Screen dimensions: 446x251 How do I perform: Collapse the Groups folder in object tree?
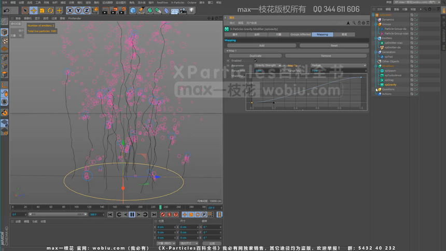click(x=376, y=24)
